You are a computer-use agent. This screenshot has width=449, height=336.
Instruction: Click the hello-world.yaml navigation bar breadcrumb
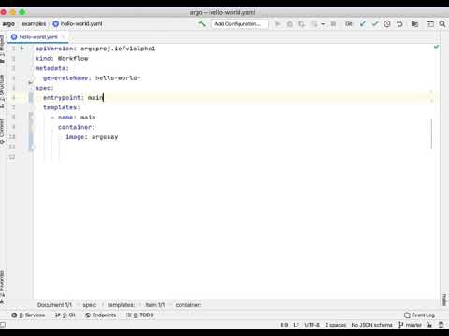click(x=78, y=24)
